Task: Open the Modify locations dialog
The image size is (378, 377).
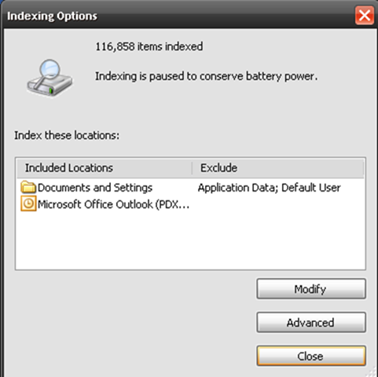Action: pos(311,289)
